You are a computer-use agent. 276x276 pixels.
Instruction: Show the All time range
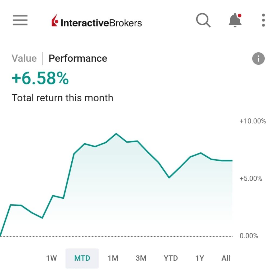(226, 258)
